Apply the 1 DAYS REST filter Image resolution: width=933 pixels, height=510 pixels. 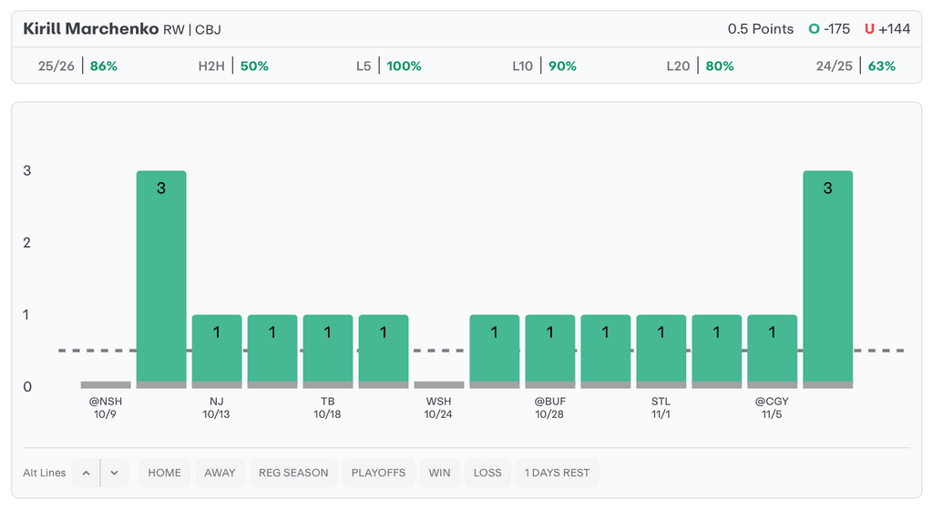pyautogui.click(x=558, y=473)
